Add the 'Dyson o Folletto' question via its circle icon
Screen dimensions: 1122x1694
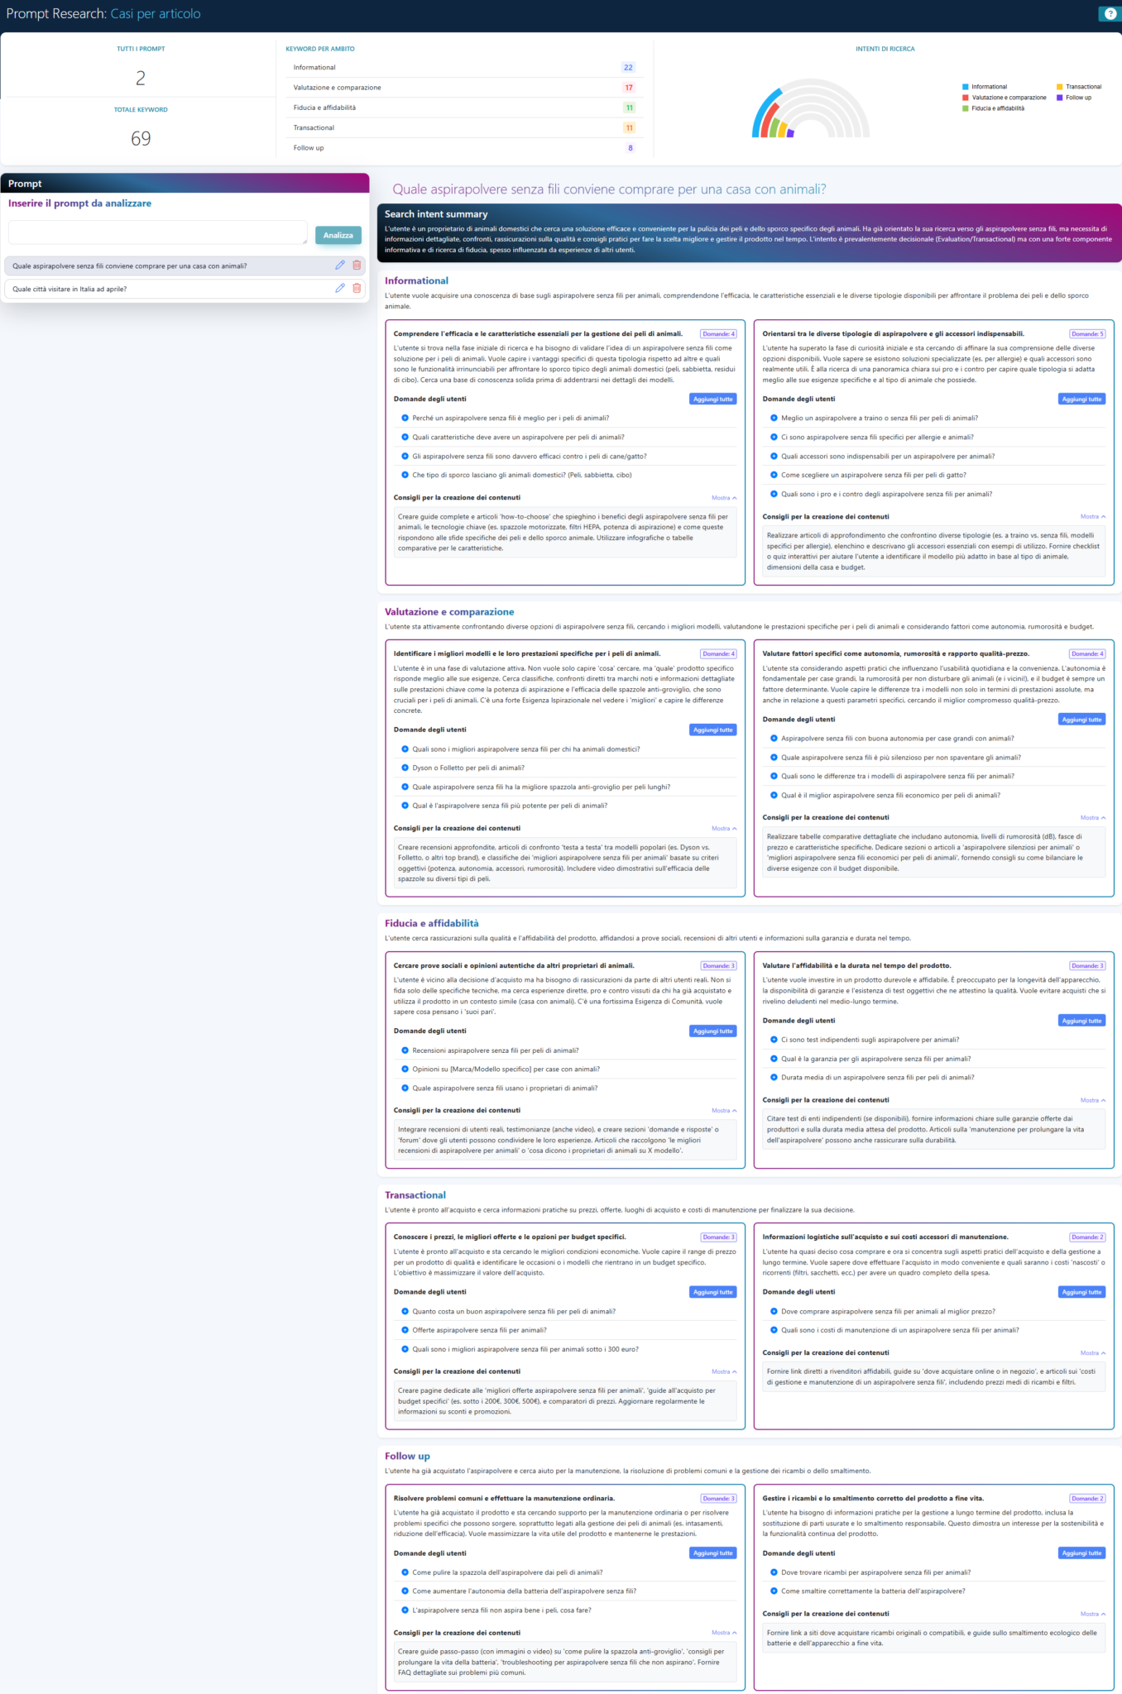pyautogui.click(x=405, y=768)
